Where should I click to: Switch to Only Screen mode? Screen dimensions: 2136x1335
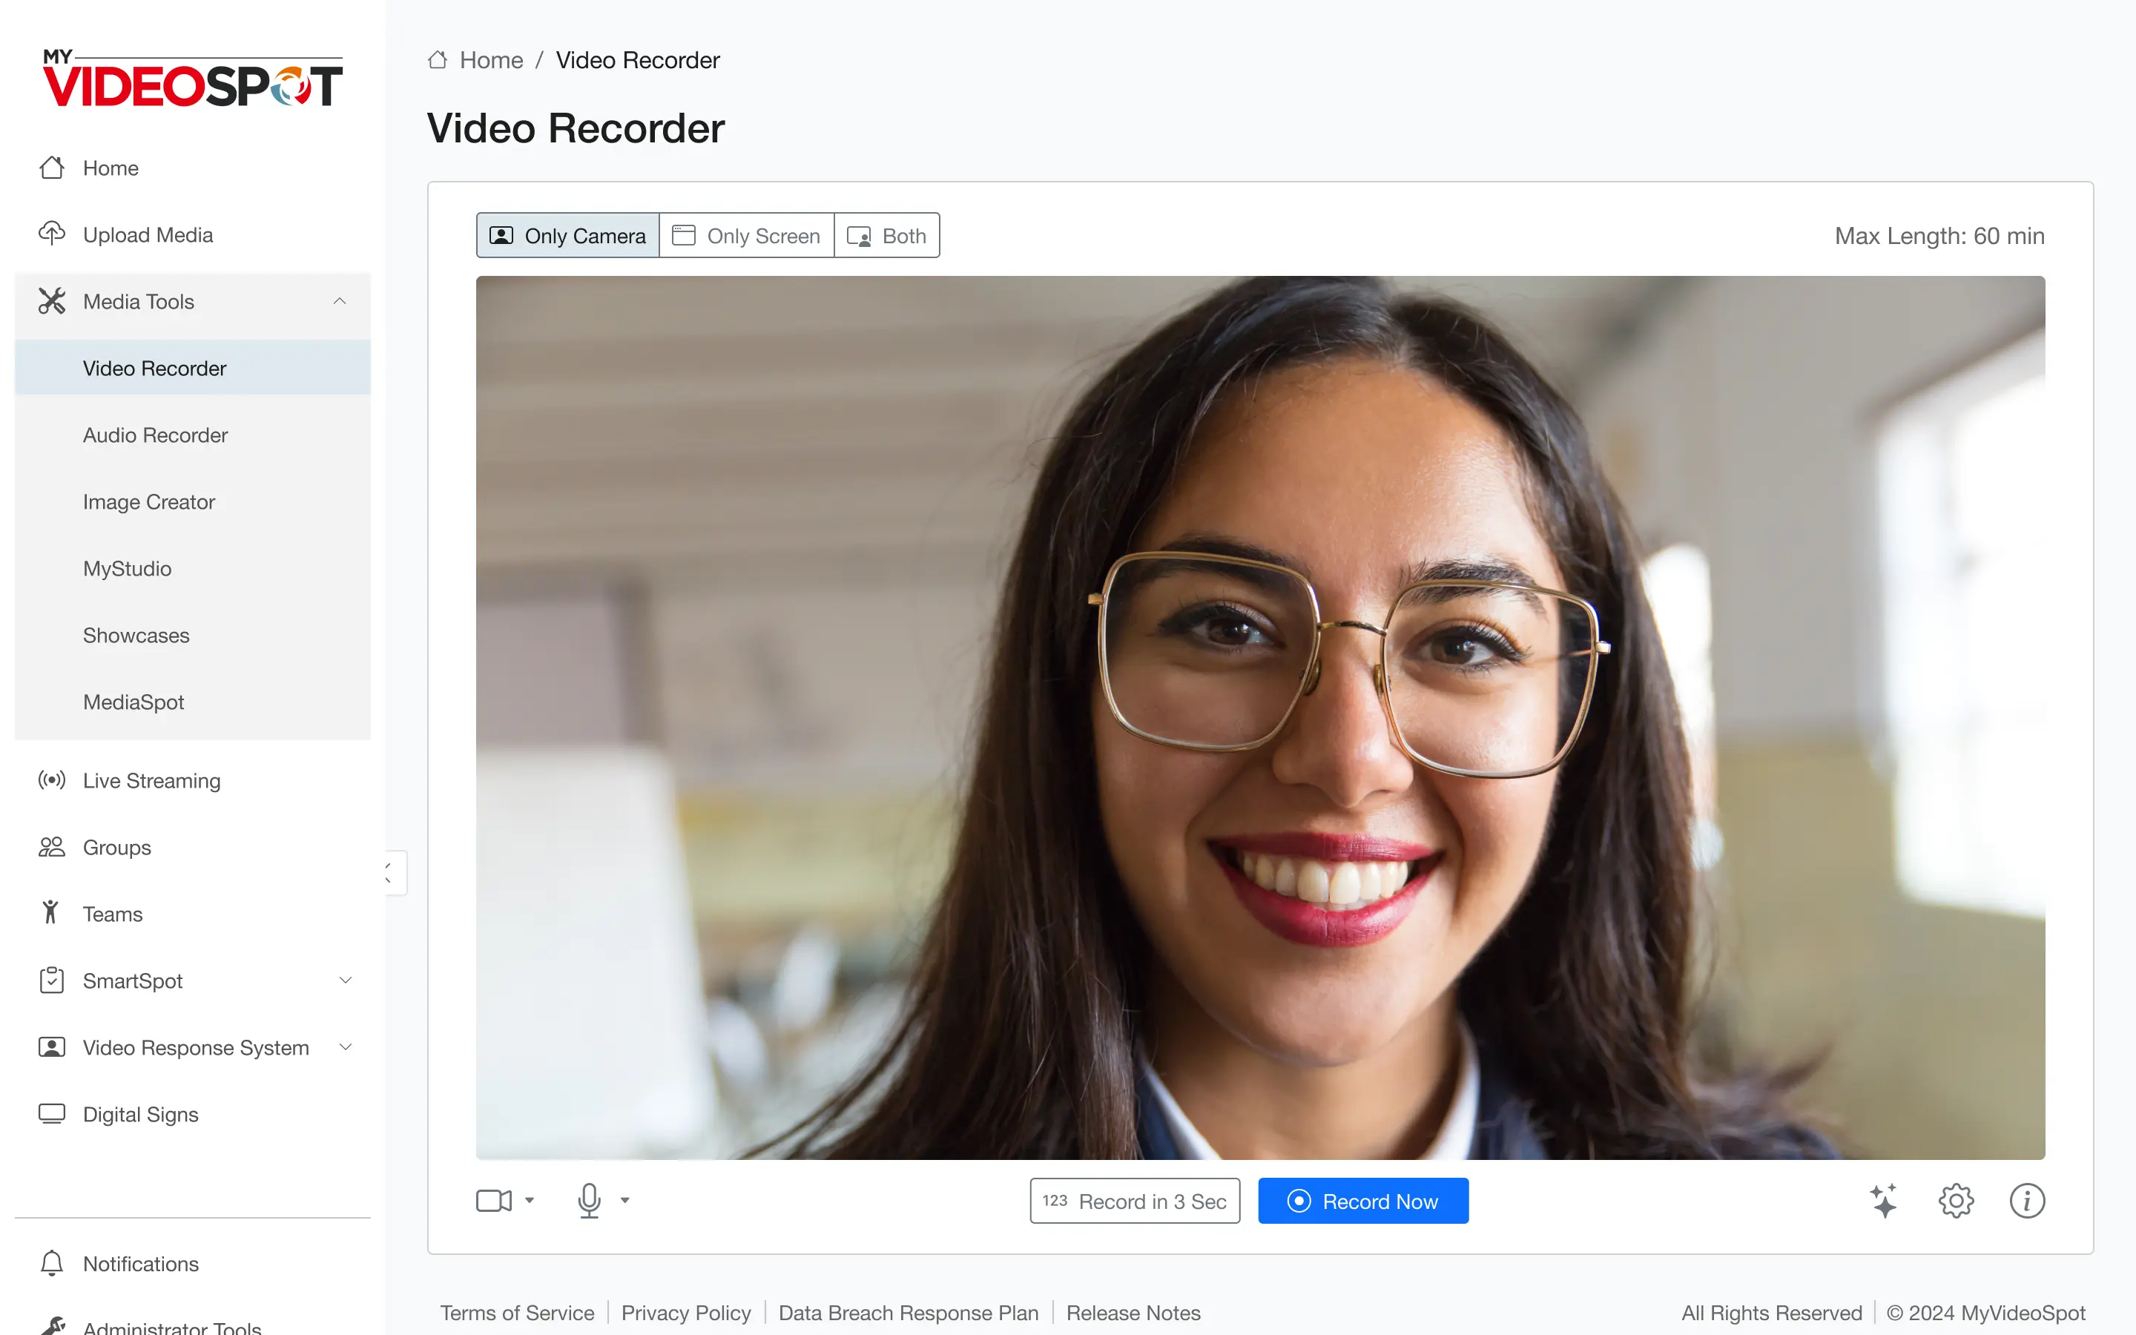tap(746, 236)
